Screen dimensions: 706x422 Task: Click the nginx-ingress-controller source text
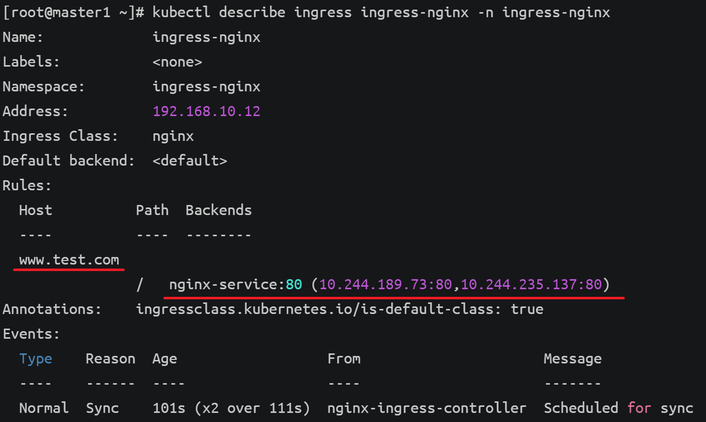point(427,408)
